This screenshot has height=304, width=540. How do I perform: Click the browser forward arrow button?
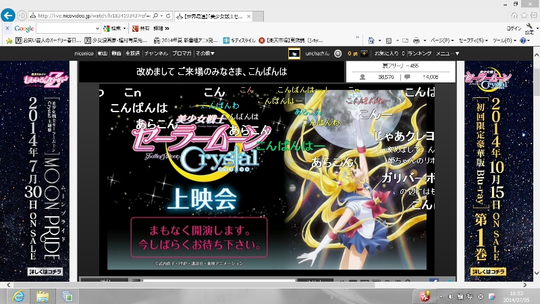22,16
